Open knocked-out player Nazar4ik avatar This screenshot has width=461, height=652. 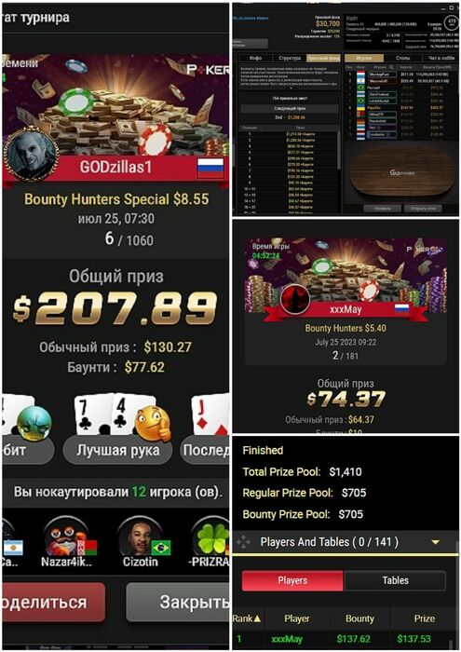(x=66, y=537)
